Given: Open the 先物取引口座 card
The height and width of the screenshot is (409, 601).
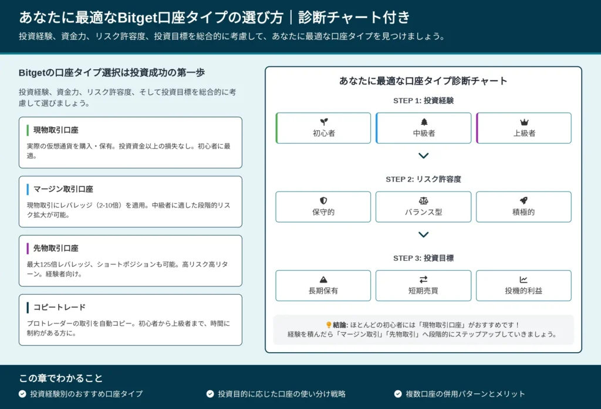Looking at the screenshot, I should coord(130,261).
